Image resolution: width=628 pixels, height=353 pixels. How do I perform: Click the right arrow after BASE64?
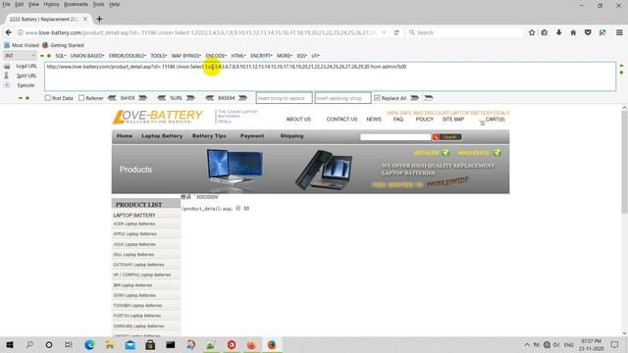[242, 98]
